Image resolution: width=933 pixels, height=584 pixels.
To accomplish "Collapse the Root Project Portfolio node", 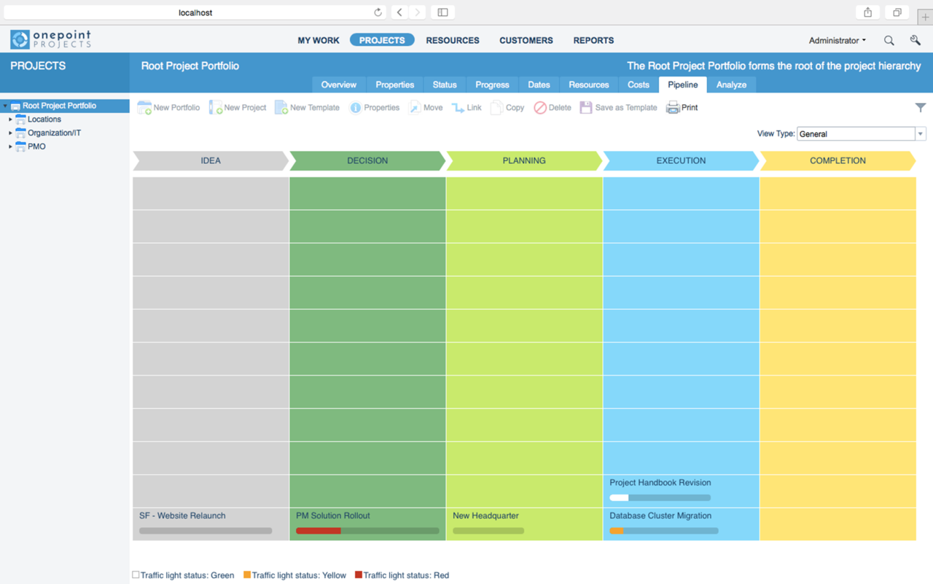I will 5,106.
